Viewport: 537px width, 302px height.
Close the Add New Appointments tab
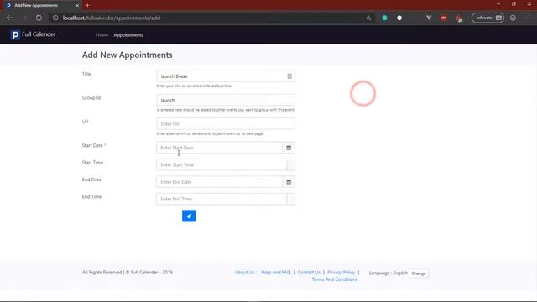77,5
